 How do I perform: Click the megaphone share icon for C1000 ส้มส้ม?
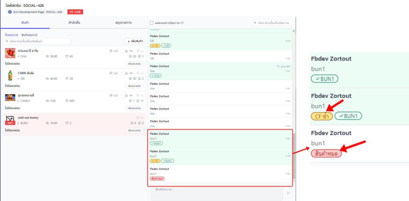point(111,73)
